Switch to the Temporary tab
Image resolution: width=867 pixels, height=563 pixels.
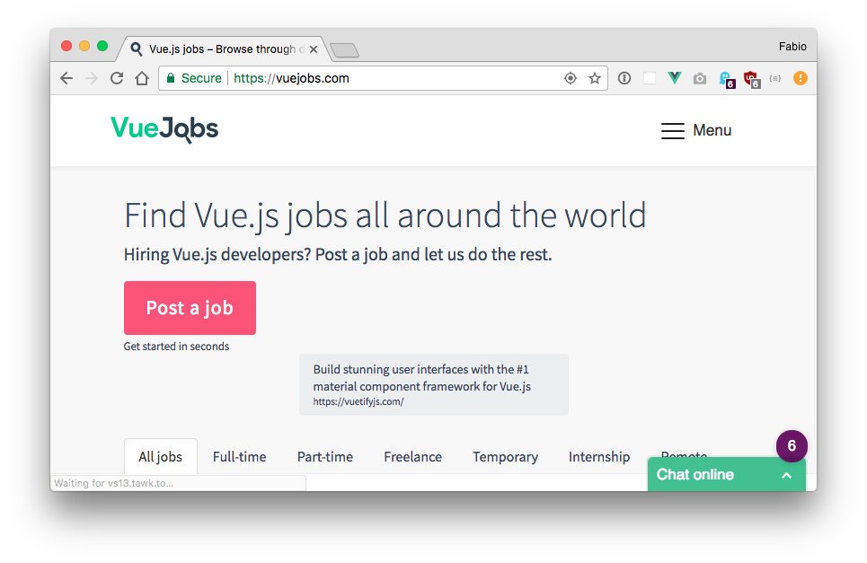click(x=506, y=457)
